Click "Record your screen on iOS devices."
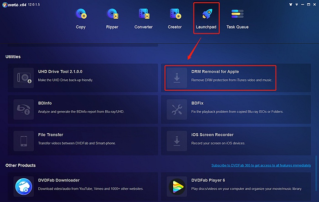319x202 pixels. 218,143
